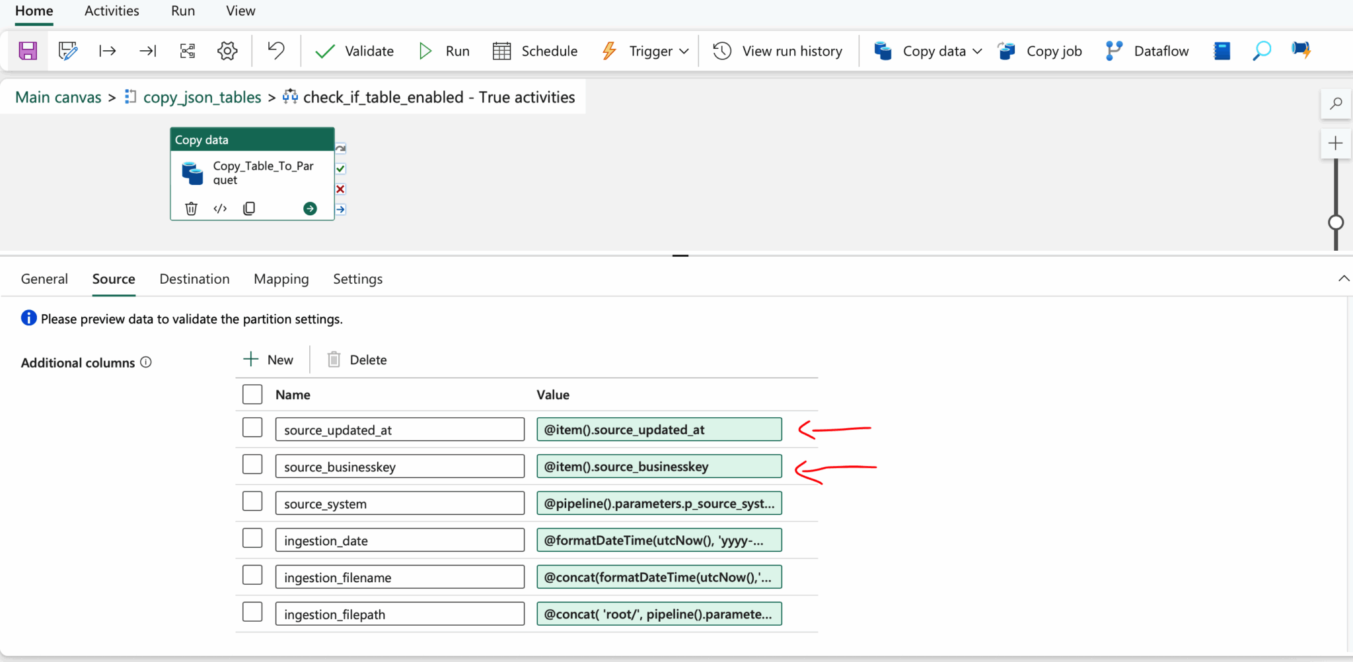This screenshot has height=662, width=1353.
Task: Delete the Copy_Table_To_Parquet activity via trash icon
Action: click(191, 209)
